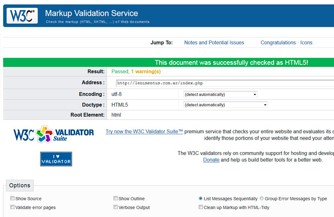
Task: Click the HTML5 doctype value
Action: click(x=120, y=105)
